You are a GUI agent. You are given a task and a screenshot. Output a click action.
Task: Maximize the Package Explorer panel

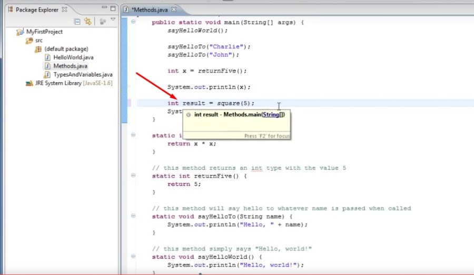pyautogui.click(x=113, y=9)
